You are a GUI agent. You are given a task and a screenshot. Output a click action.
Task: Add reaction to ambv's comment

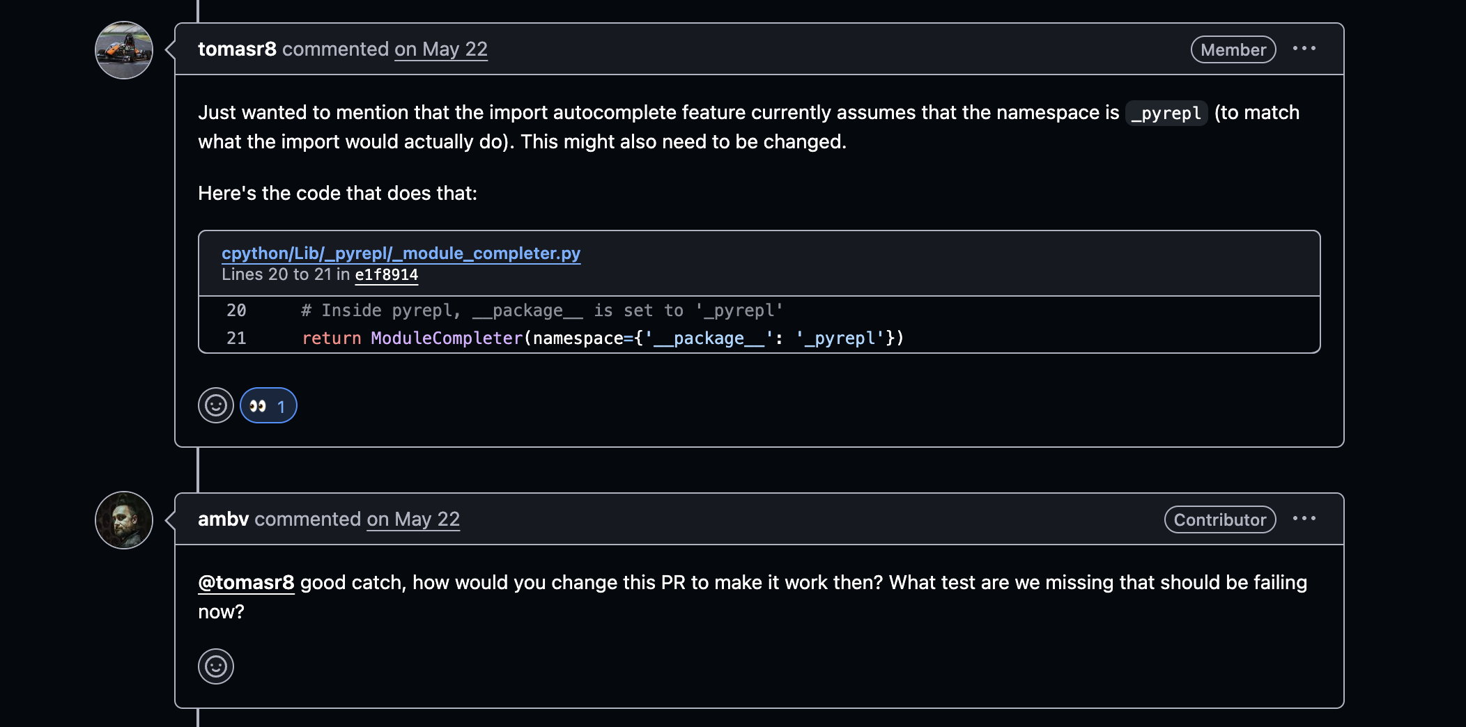216,666
